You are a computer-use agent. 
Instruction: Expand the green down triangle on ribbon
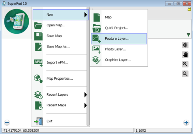188,35
